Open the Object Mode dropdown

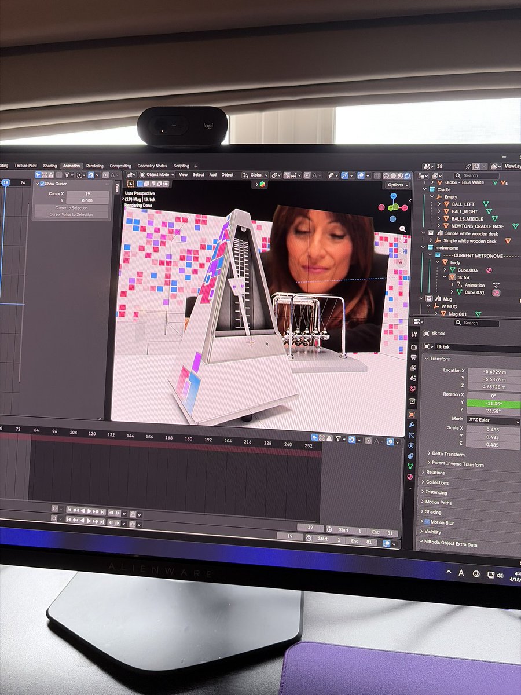click(156, 174)
